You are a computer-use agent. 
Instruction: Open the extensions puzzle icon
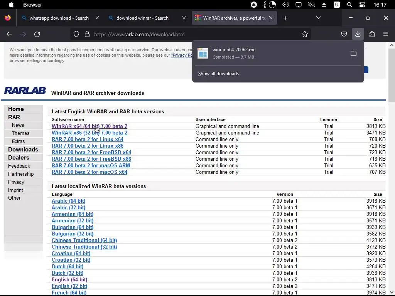coord(372,34)
